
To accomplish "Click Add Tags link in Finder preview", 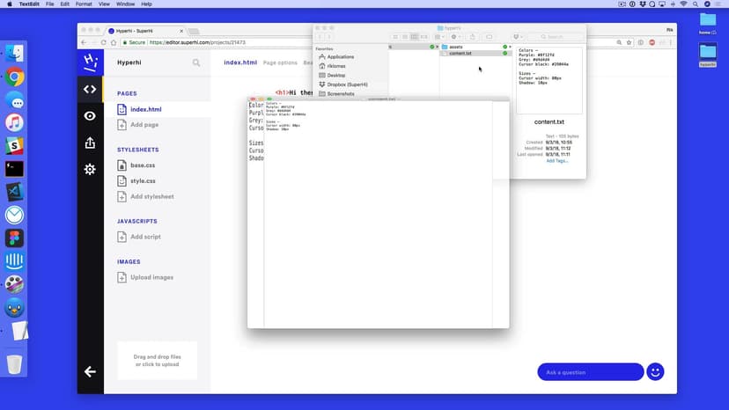I will [556, 161].
